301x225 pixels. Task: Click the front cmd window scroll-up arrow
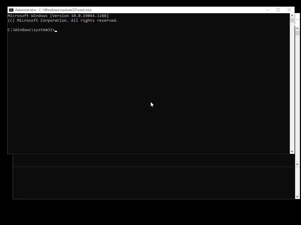click(292, 16)
